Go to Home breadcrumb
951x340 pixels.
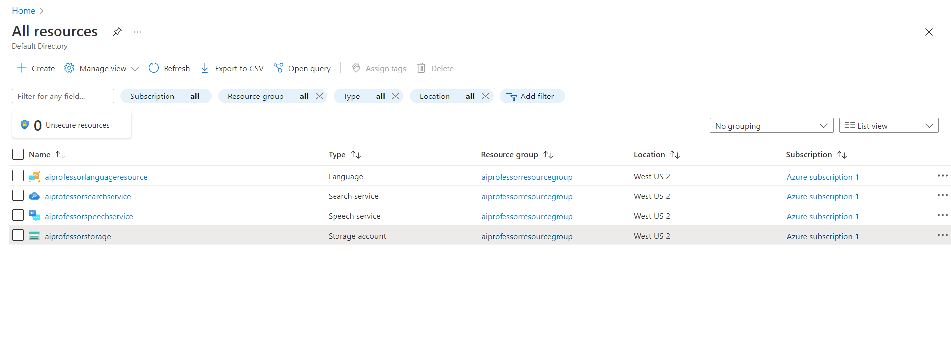pyautogui.click(x=23, y=11)
